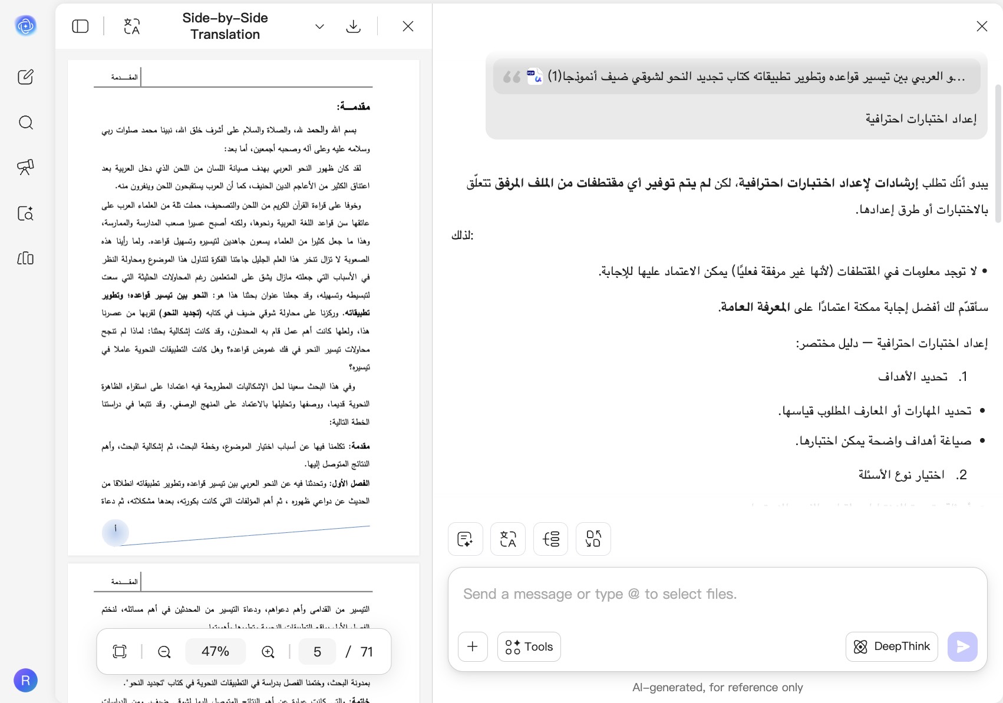Click the AI summarize note icon above input
Image resolution: width=1003 pixels, height=703 pixels.
point(466,539)
